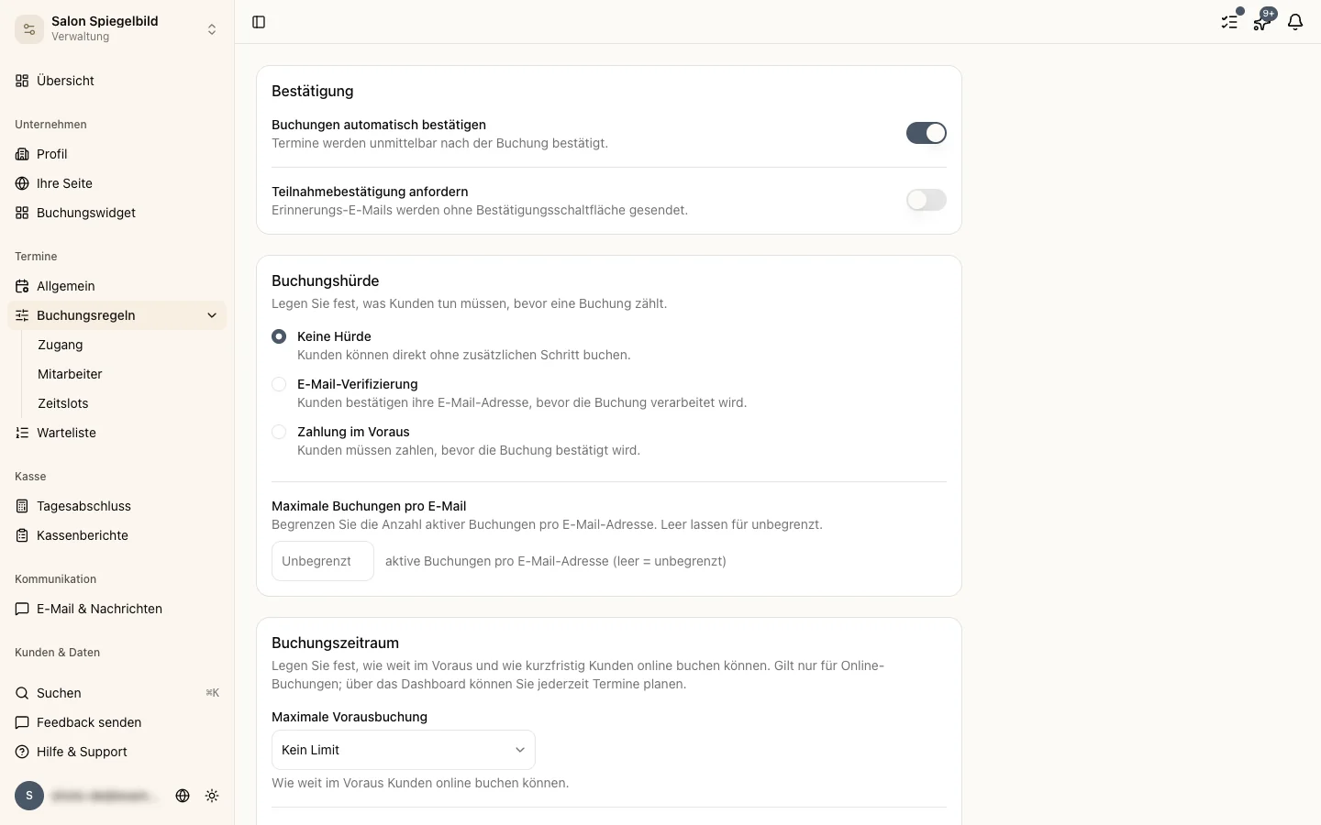Collapse the sidebar with the panel icon

pyautogui.click(x=259, y=22)
